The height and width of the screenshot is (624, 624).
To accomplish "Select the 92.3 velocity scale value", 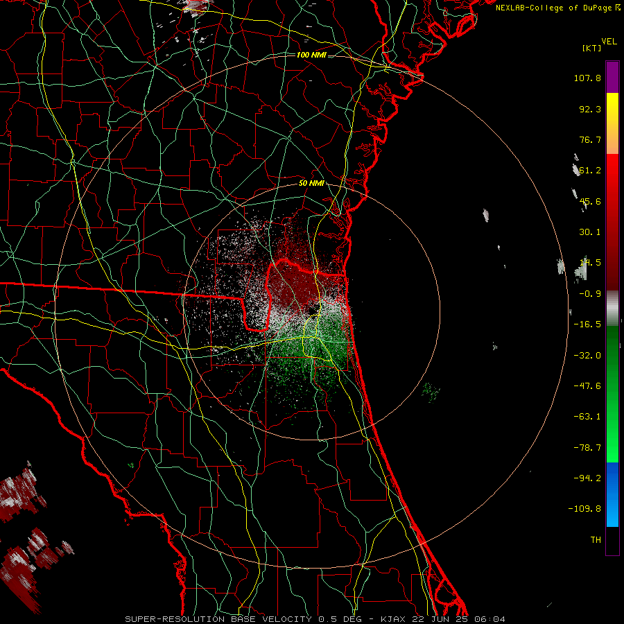I will coord(590,109).
